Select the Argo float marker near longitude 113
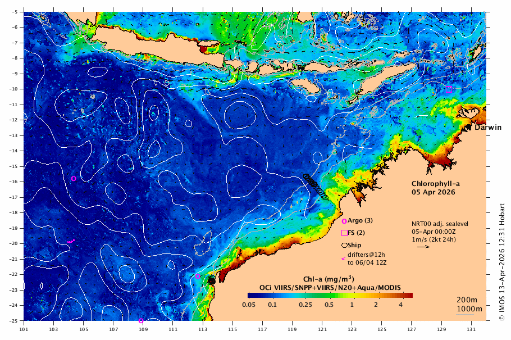The image size is (511, 340). pos(198,276)
